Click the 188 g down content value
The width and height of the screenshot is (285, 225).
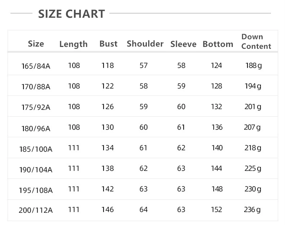(254, 66)
